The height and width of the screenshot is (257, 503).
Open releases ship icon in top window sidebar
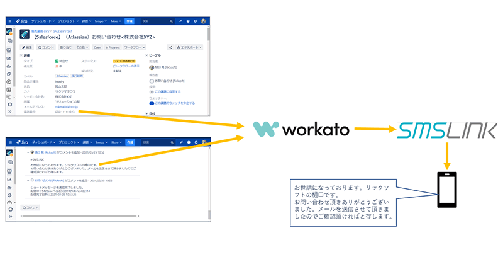[x=9, y=66]
